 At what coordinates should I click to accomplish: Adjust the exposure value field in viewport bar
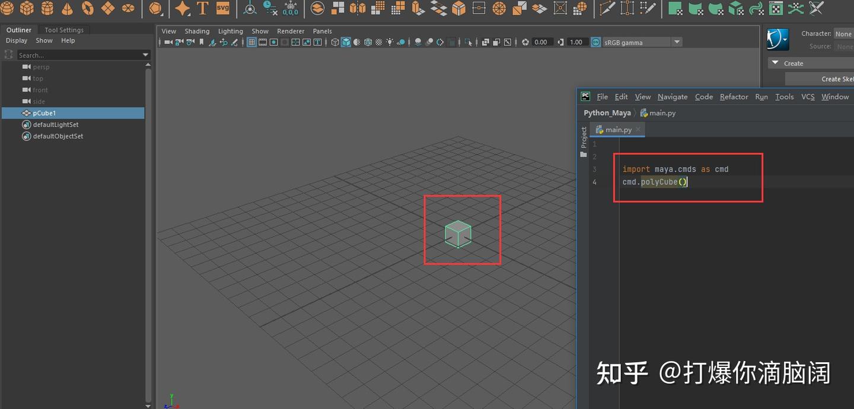point(541,41)
